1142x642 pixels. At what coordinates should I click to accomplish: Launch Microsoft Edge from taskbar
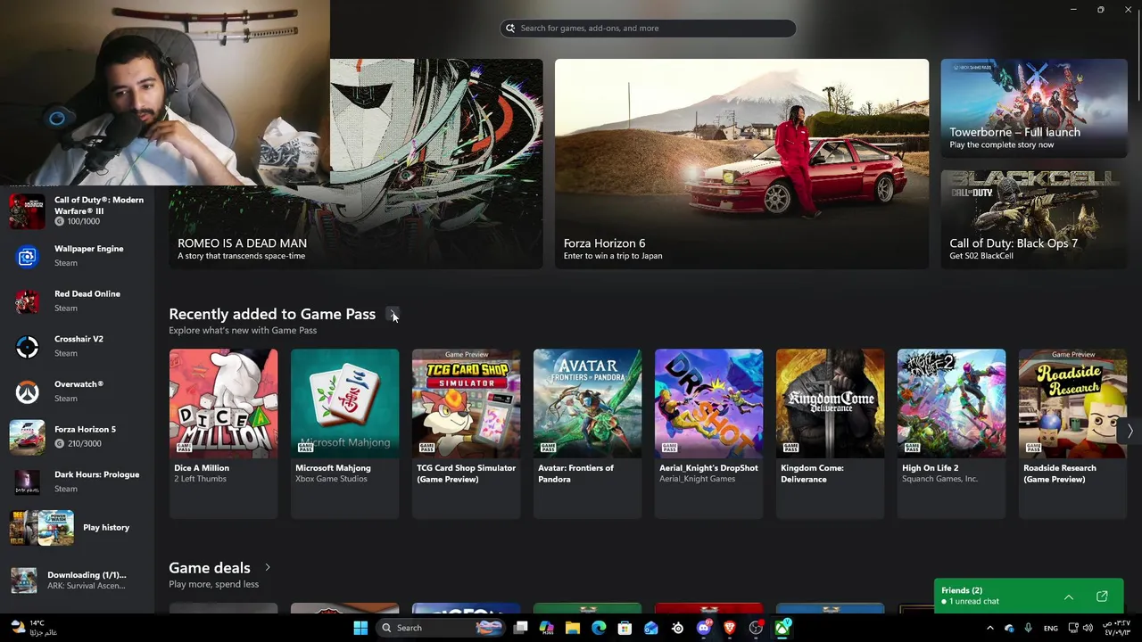coord(599,628)
